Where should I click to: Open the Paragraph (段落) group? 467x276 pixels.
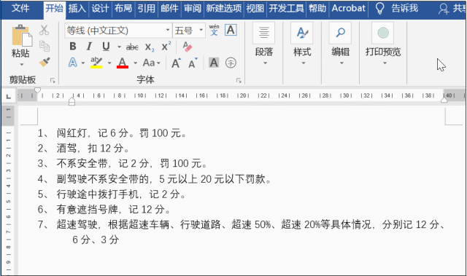coord(264,44)
